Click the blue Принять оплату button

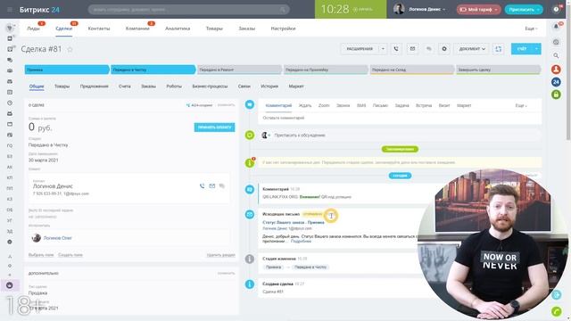click(214, 128)
